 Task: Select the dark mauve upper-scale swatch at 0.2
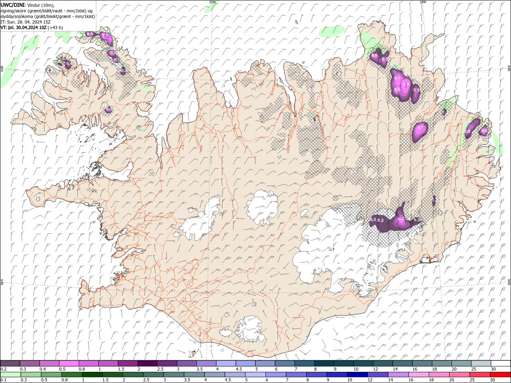(10, 363)
